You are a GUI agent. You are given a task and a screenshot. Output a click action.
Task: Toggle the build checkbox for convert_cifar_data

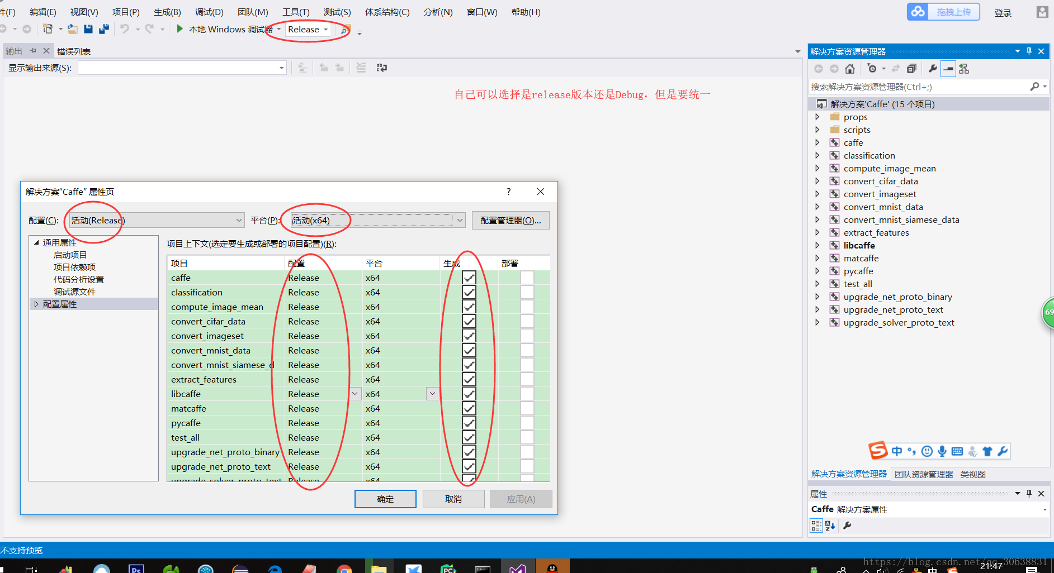469,321
